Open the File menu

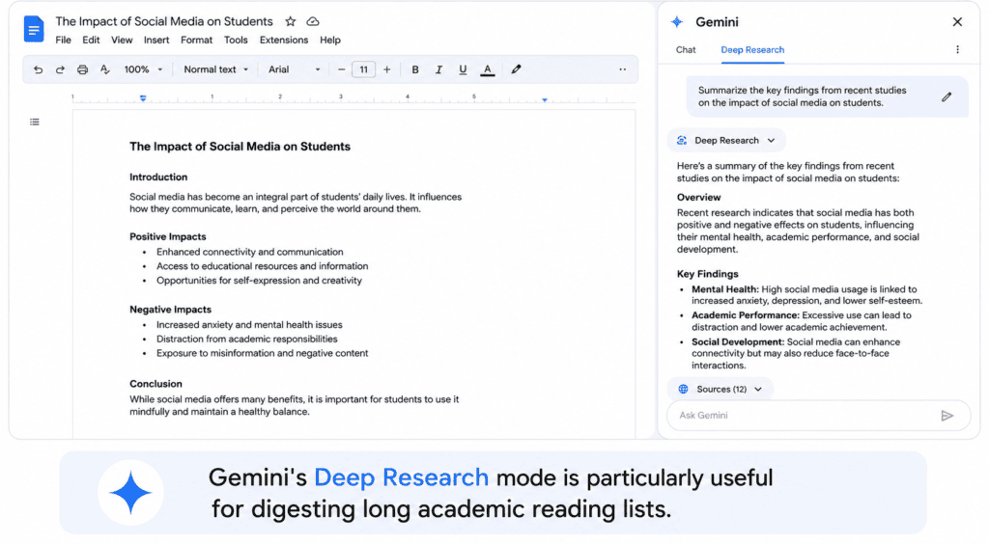(63, 41)
